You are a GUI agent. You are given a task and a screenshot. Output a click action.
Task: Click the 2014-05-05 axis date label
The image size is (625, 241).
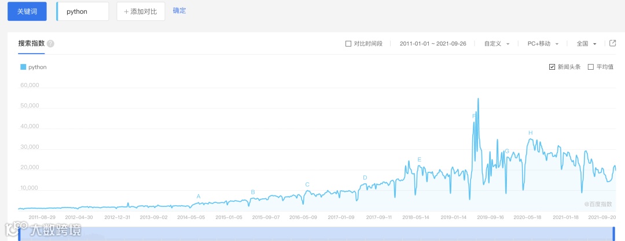pos(192,217)
